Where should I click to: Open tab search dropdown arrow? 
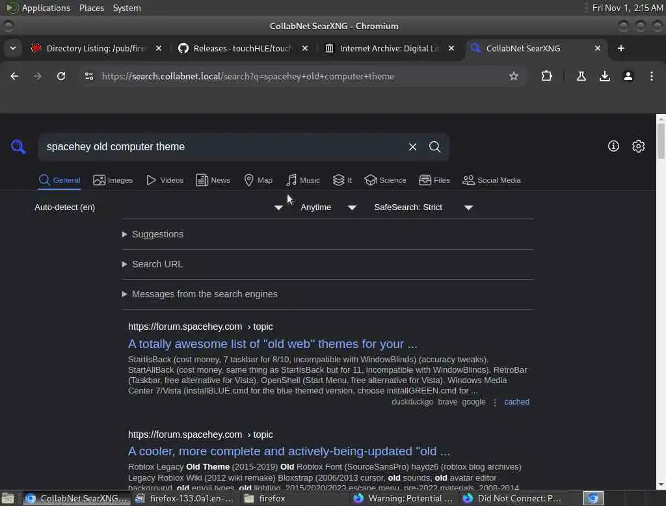[13, 48]
